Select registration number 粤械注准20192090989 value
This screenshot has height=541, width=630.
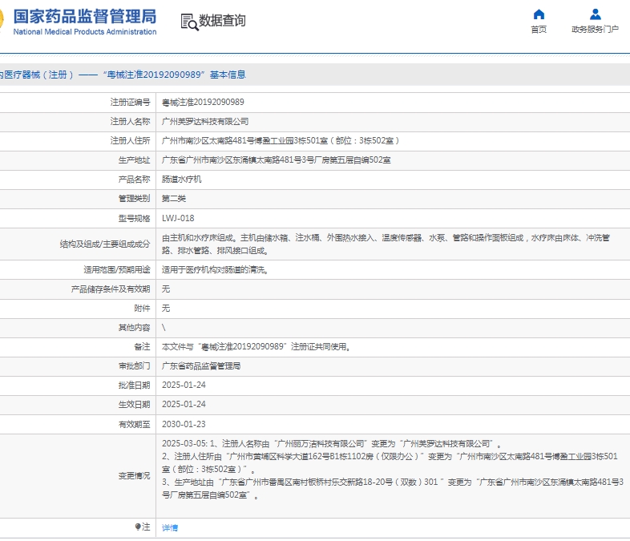203,103
